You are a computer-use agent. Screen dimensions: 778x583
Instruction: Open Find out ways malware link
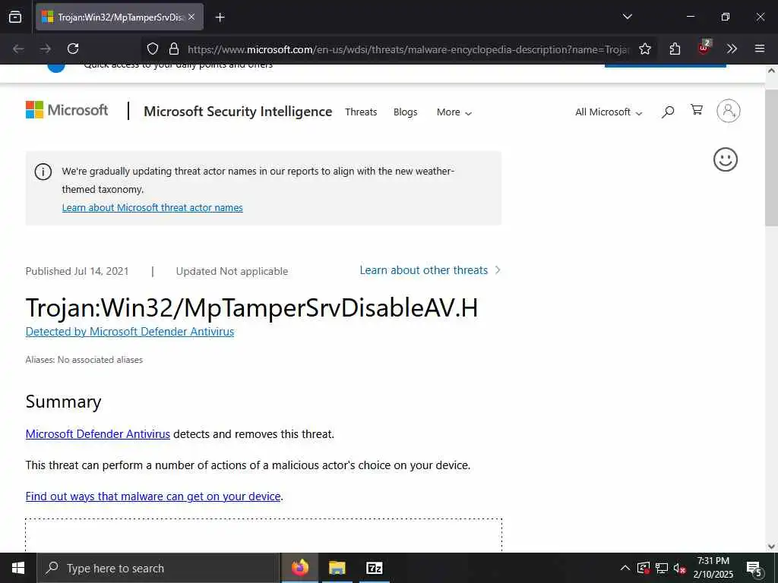[x=153, y=496]
